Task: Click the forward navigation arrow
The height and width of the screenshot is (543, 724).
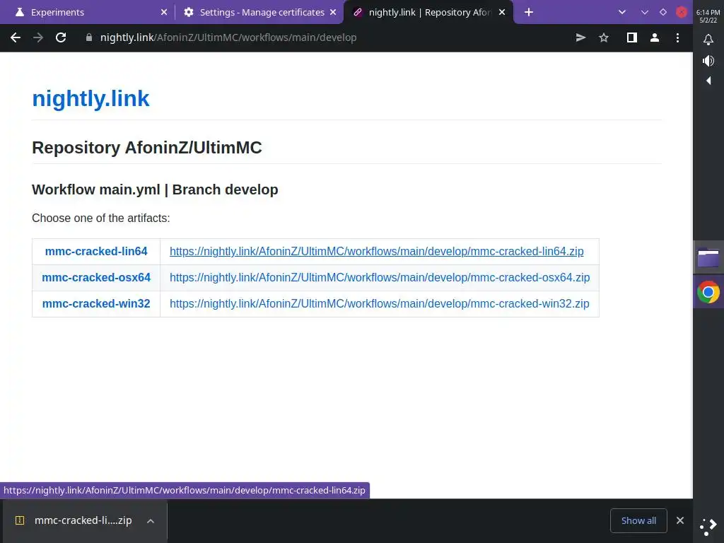Action: point(38,38)
